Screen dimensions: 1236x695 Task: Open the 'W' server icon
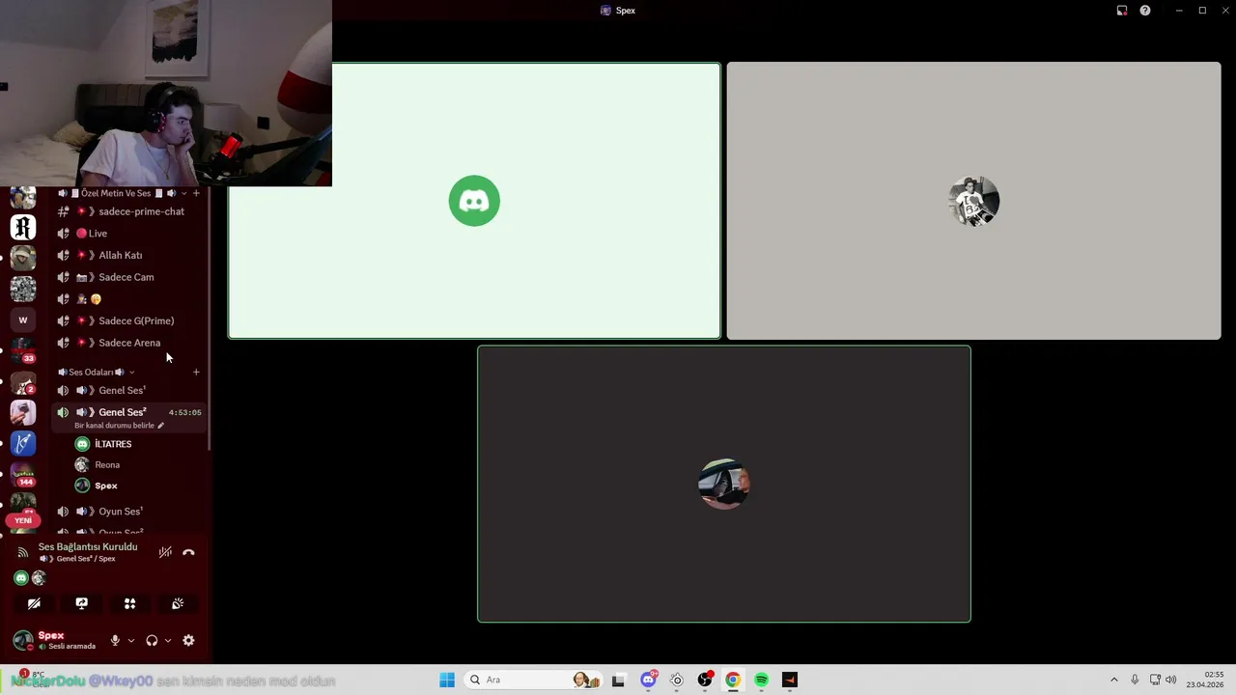click(x=23, y=320)
